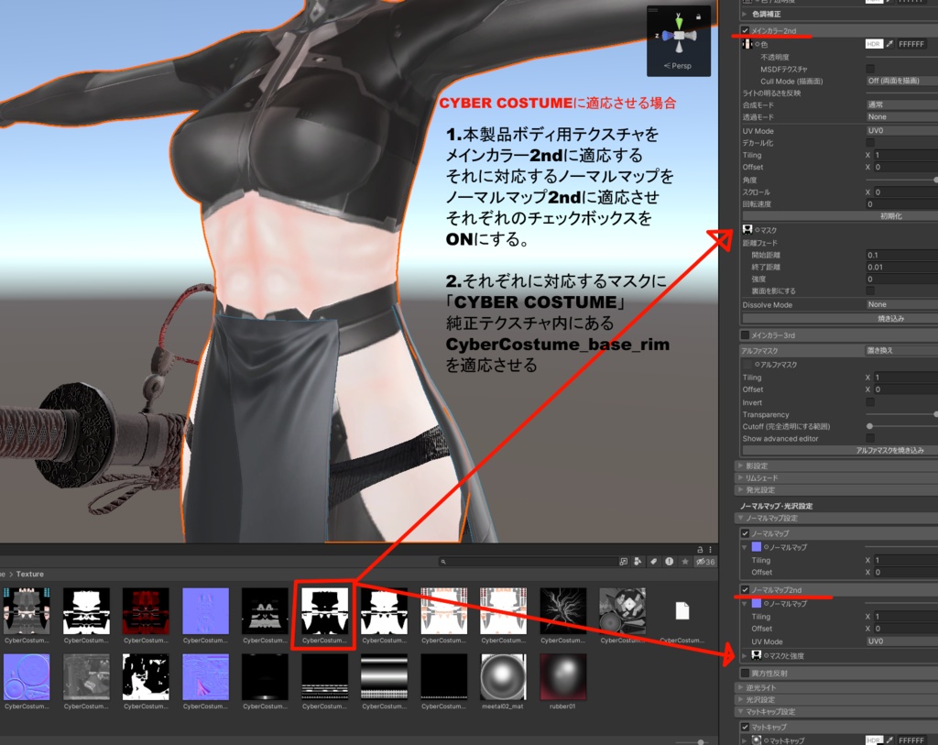
Task: Check the Invert checkbox
Action: coord(870,402)
